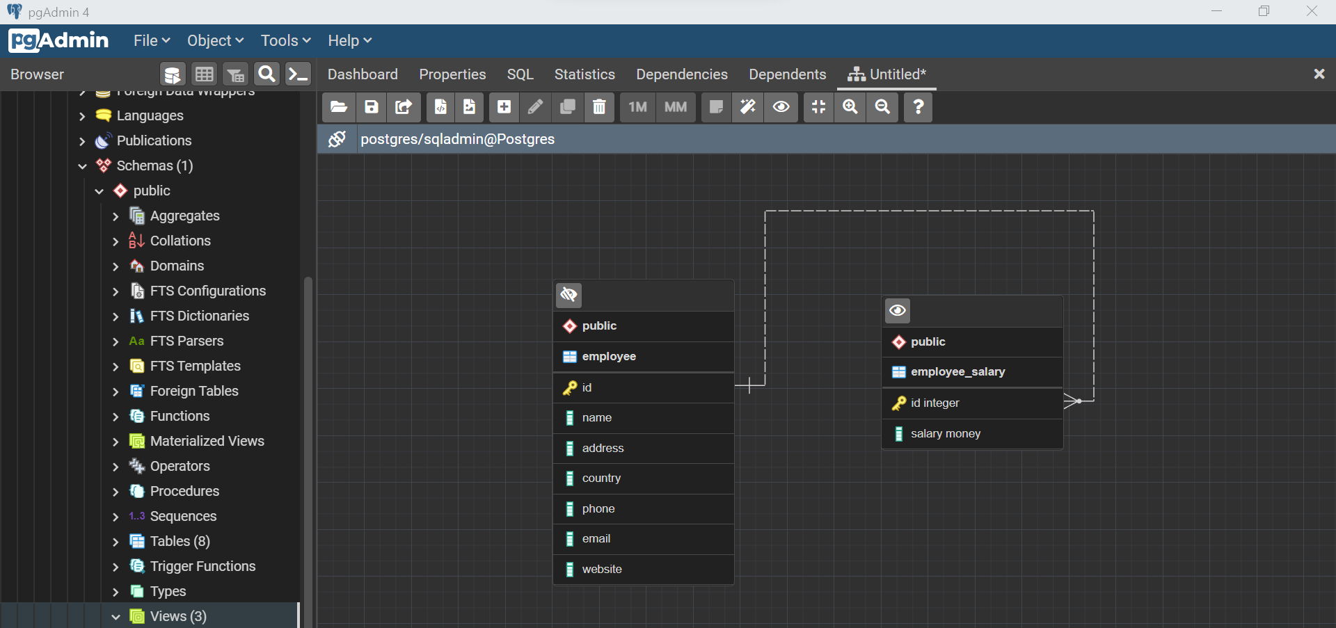The image size is (1336, 628).
Task: Add a new table with the plus icon
Action: [x=504, y=107]
